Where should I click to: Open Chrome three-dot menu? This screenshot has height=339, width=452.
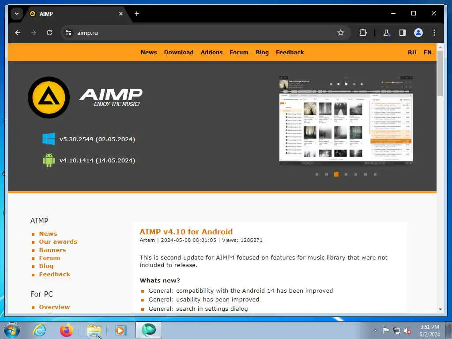(434, 33)
